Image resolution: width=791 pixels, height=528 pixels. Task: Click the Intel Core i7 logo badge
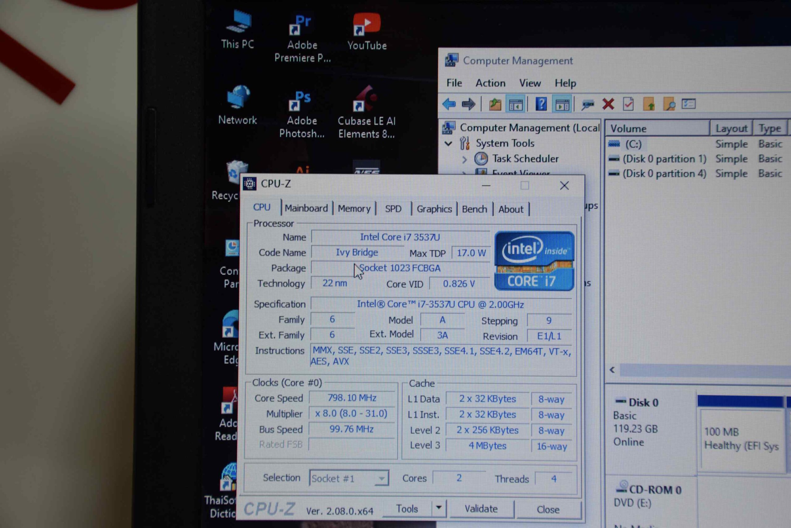pos(535,261)
